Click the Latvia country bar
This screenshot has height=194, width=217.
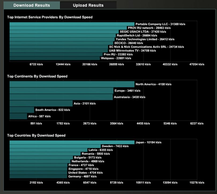tap(48, 150)
